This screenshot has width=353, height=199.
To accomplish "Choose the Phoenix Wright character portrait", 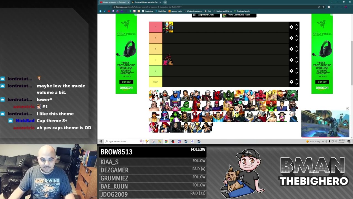I will tap(282, 106).
